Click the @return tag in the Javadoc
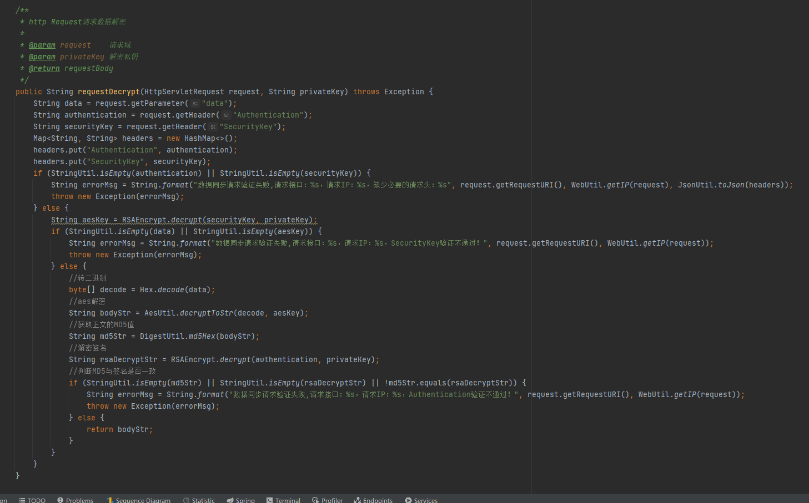The image size is (809, 503). [44, 68]
